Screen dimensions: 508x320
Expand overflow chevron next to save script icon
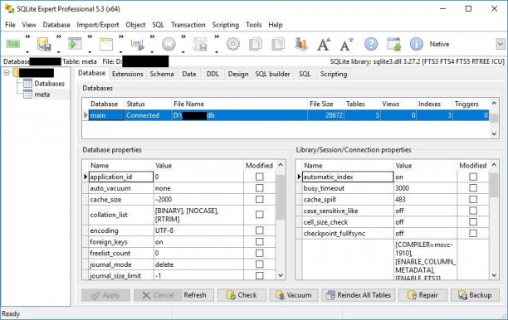click(217, 36)
